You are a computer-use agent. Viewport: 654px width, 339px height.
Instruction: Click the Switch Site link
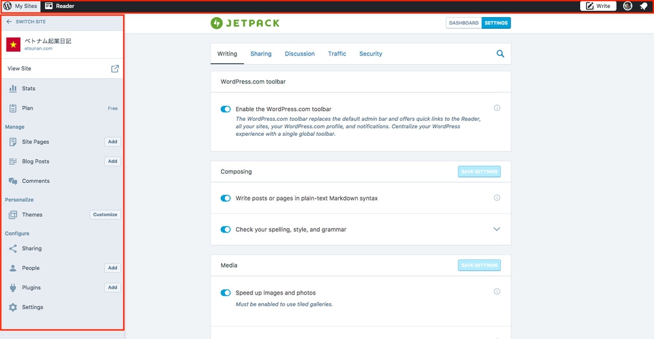pos(31,22)
